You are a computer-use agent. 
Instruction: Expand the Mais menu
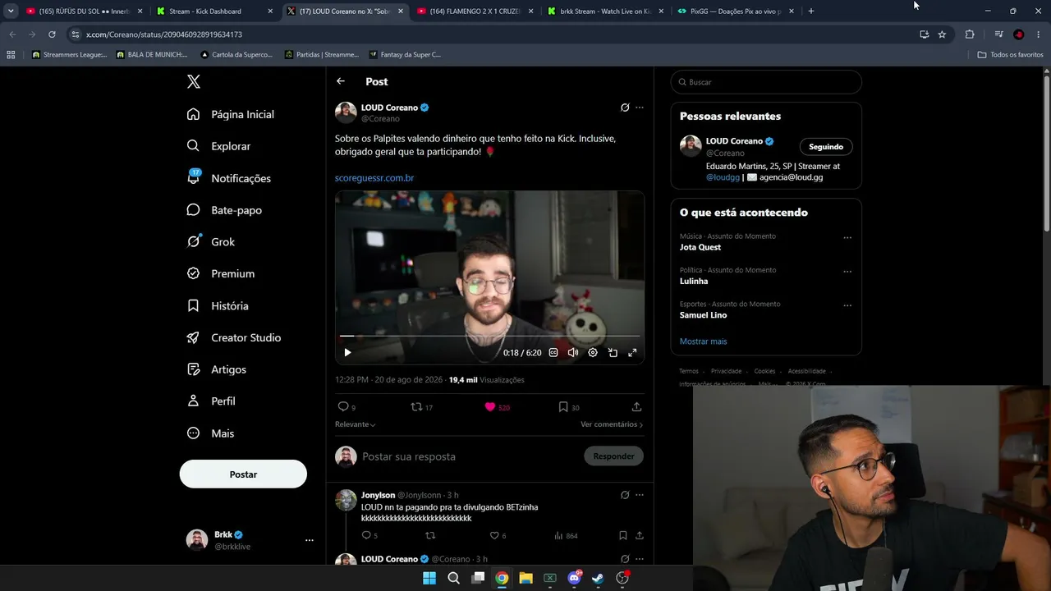click(x=211, y=433)
